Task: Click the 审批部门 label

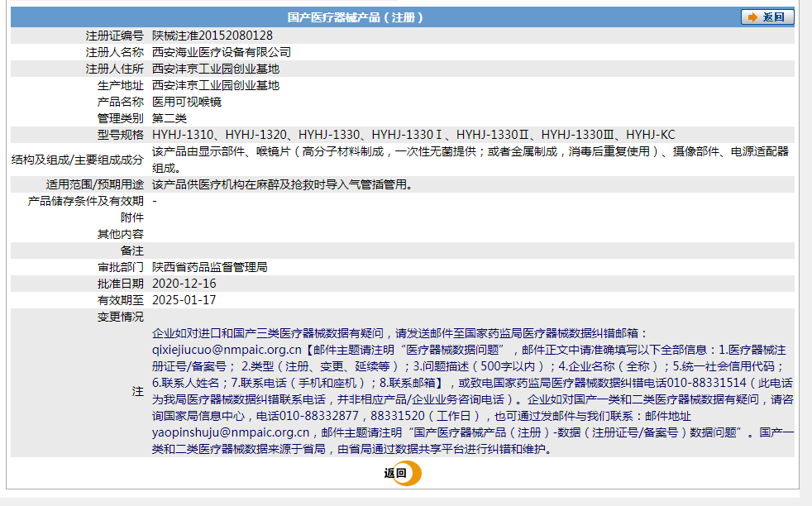Action: point(120,267)
